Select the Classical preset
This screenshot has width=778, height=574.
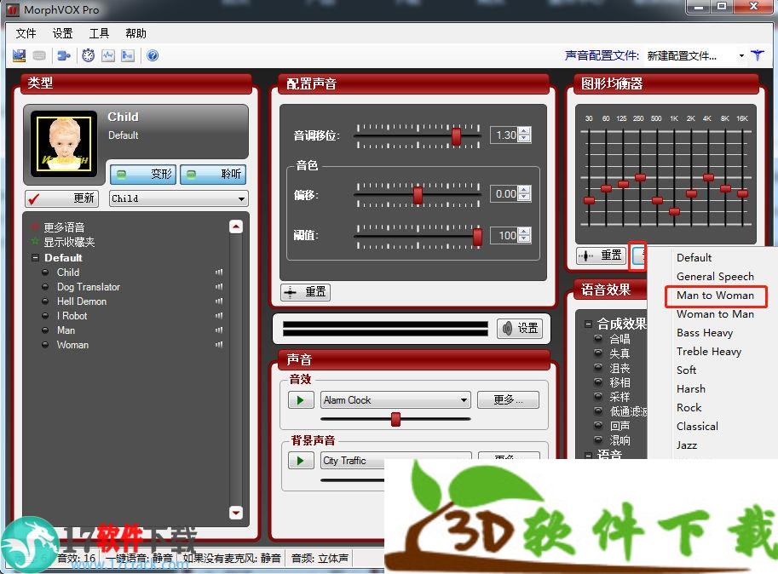[697, 427]
